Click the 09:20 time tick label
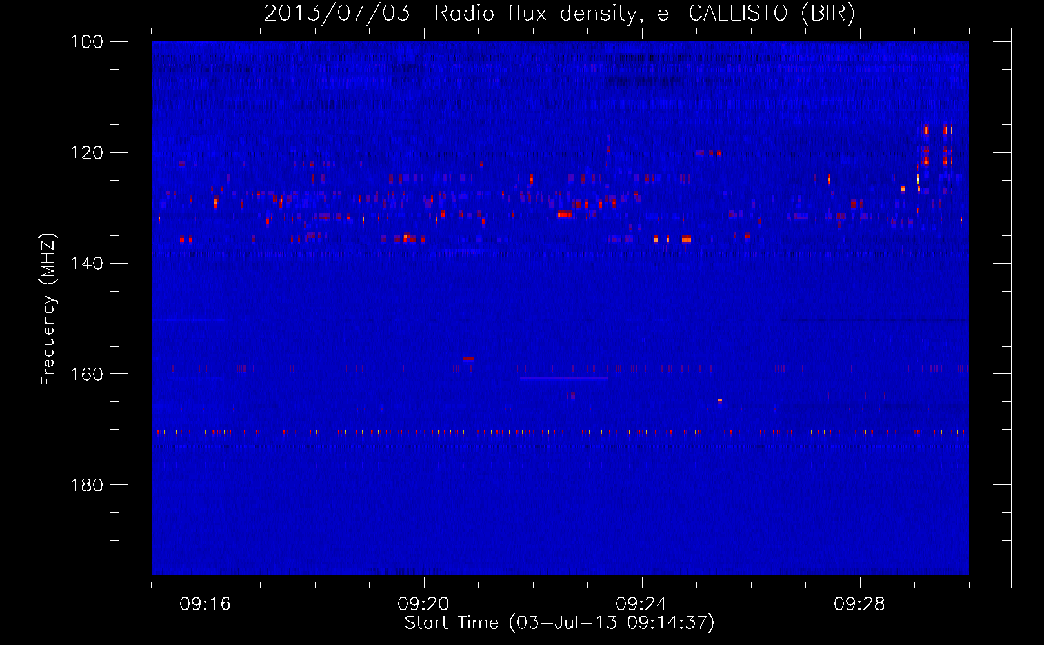Screen dimensions: 1044x645 (423, 604)
